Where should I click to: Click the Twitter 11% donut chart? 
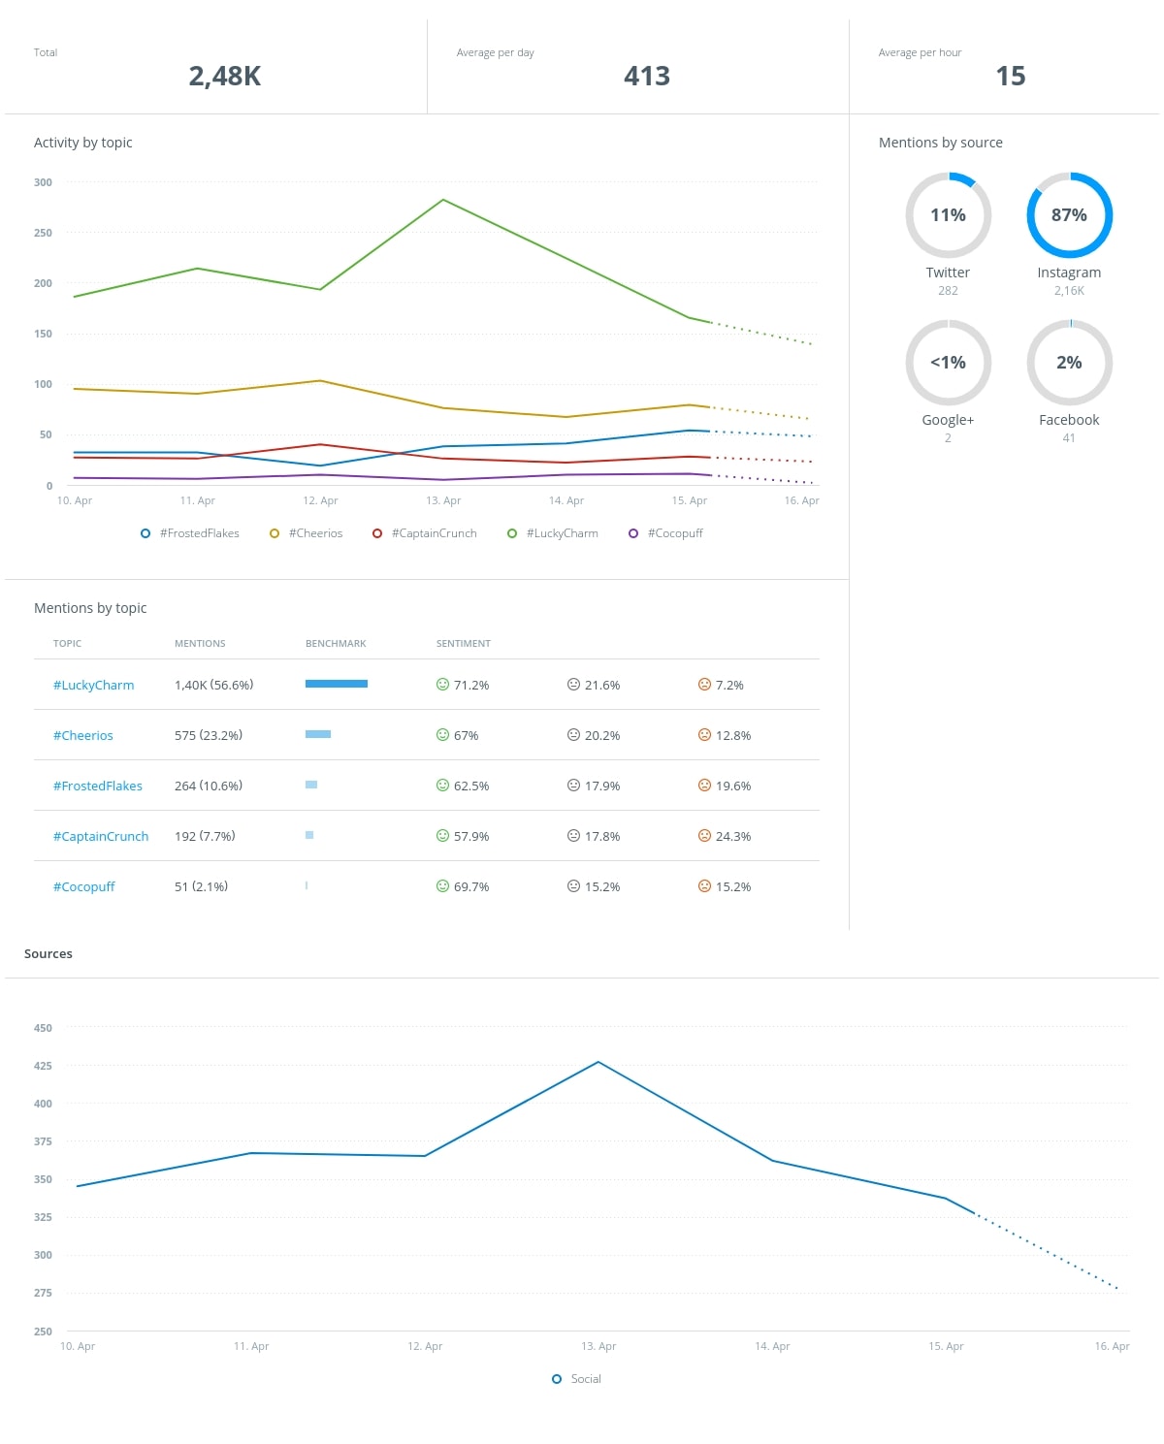948,215
